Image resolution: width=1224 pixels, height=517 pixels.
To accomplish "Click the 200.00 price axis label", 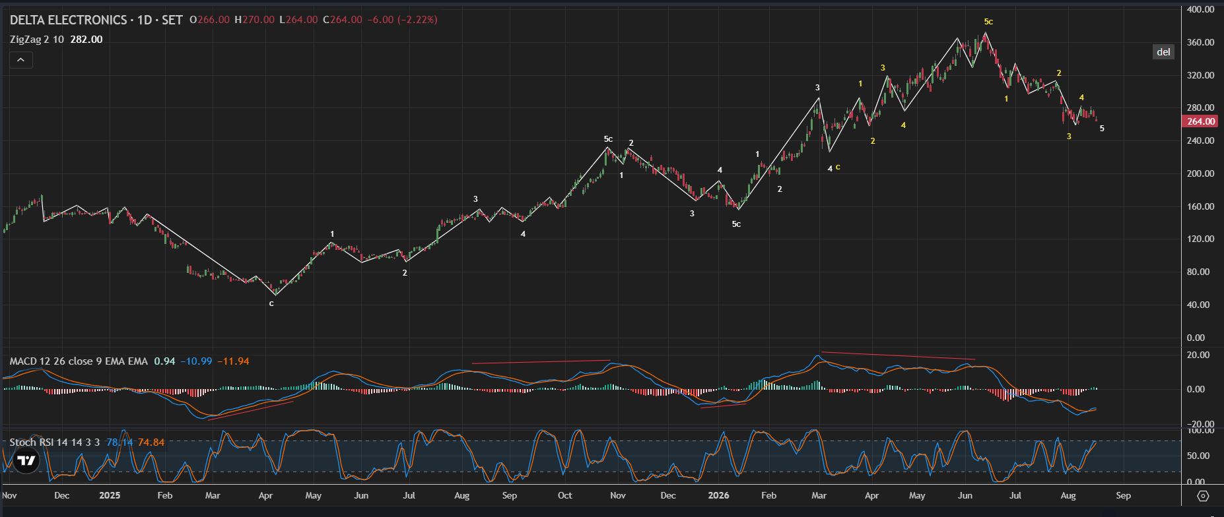I will 1200,174.
